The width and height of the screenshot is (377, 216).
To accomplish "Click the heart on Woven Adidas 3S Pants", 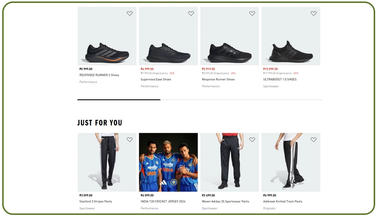I will [x=252, y=140].
